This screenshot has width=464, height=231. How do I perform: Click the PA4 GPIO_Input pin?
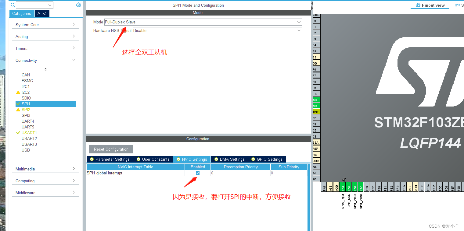point(343,187)
